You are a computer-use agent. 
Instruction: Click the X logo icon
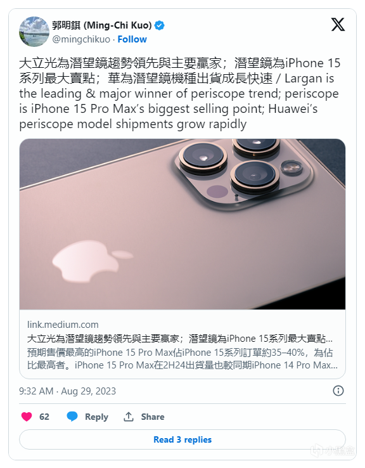point(338,25)
